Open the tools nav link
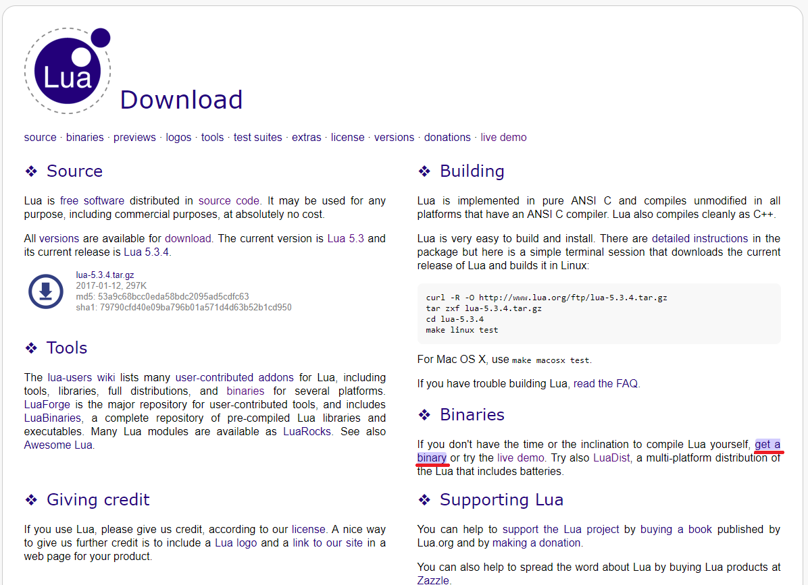Screen dimensions: 808x585 click(212, 138)
